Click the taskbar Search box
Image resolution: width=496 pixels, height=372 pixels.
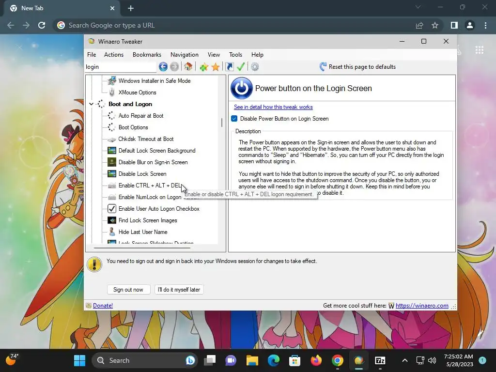(145, 360)
